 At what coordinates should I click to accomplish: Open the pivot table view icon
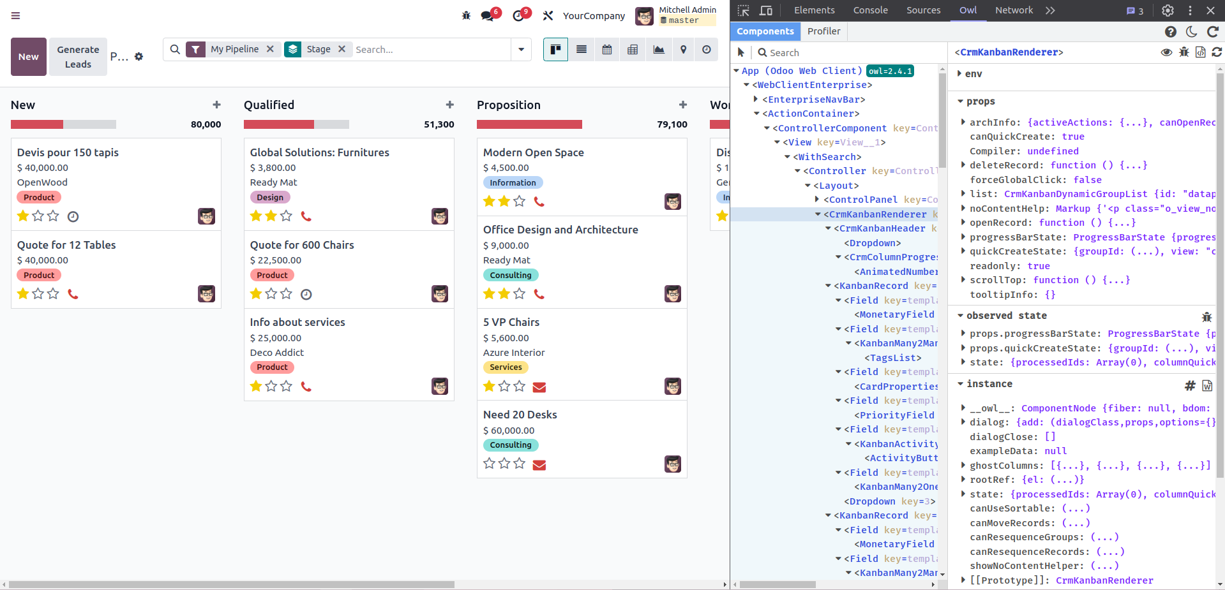(632, 50)
